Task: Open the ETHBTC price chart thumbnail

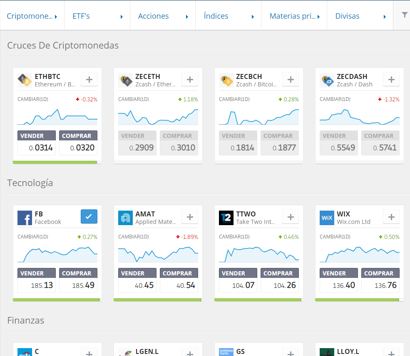Action: tap(57, 117)
